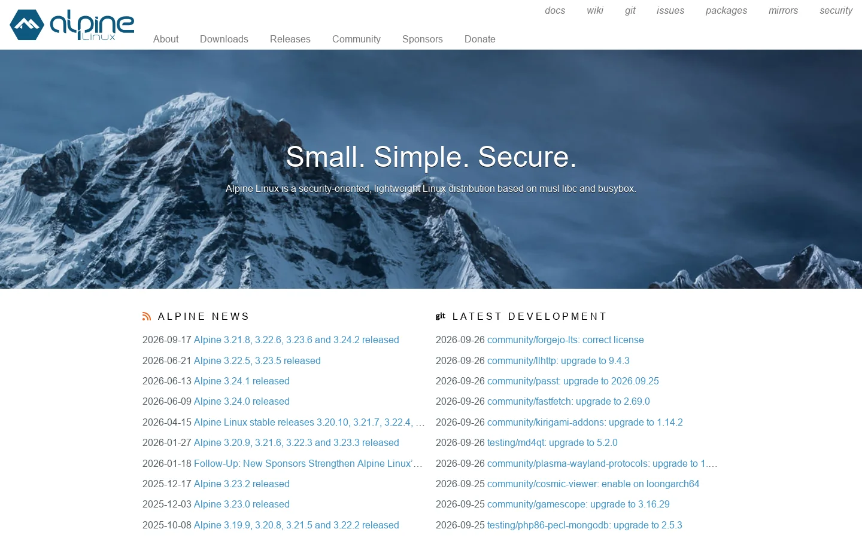
Task: Open 'Alpine 3.19.9, 3.20.8, 3.21.5 and 3.22.2 released'
Action: (296, 525)
